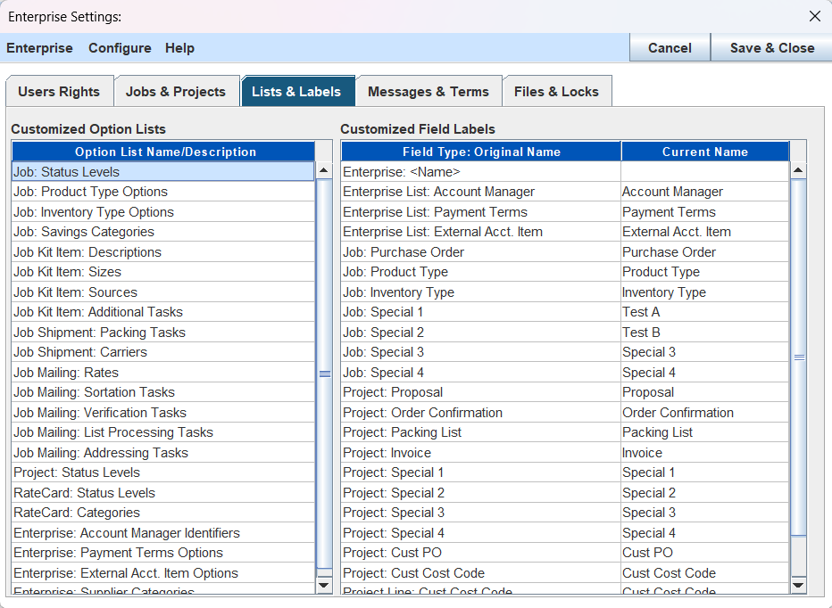This screenshot has width=832, height=608.
Task: Open the Help menu
Action: [x=179, y=48]
